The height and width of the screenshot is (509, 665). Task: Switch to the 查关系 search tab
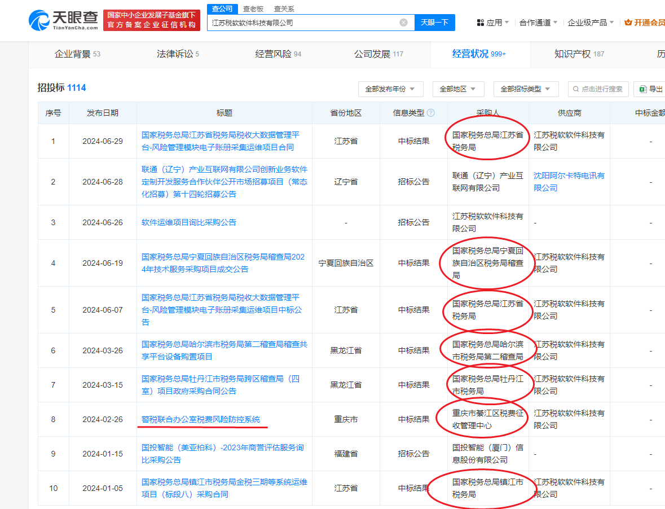tap(284, 9)
